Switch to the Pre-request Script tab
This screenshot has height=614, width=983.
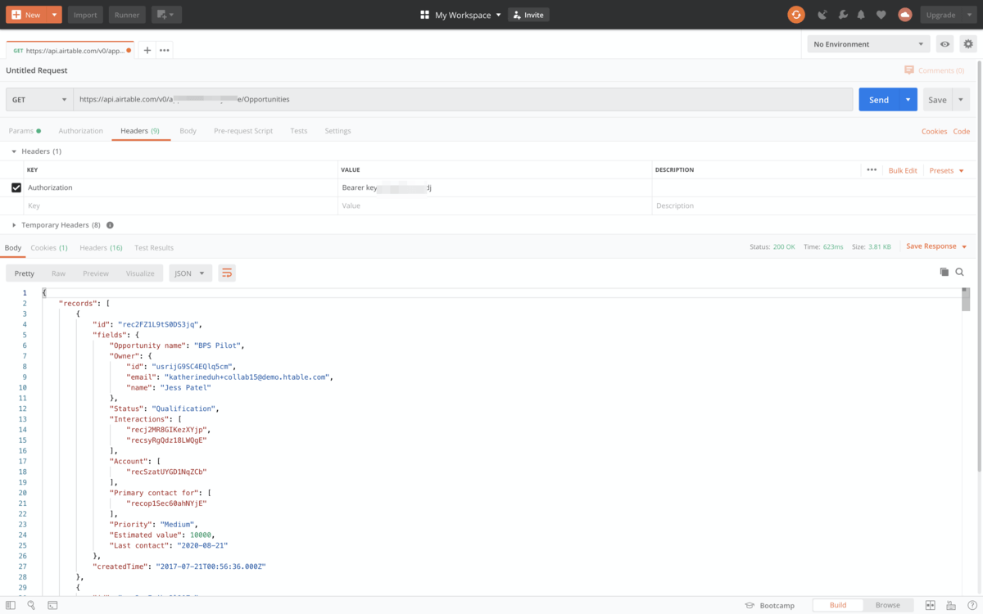(243, 131)
